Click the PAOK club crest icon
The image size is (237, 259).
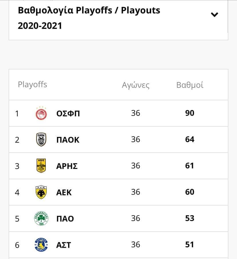point(41,140)
